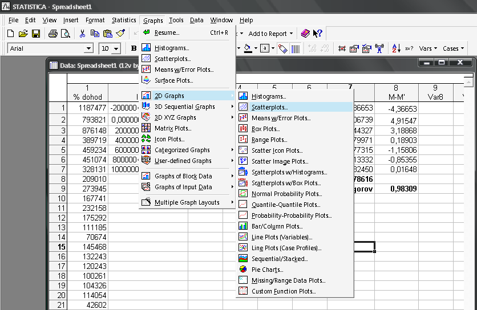
Task: Choose Matrix Plots in Graphs menu
Action: [187, 128]
